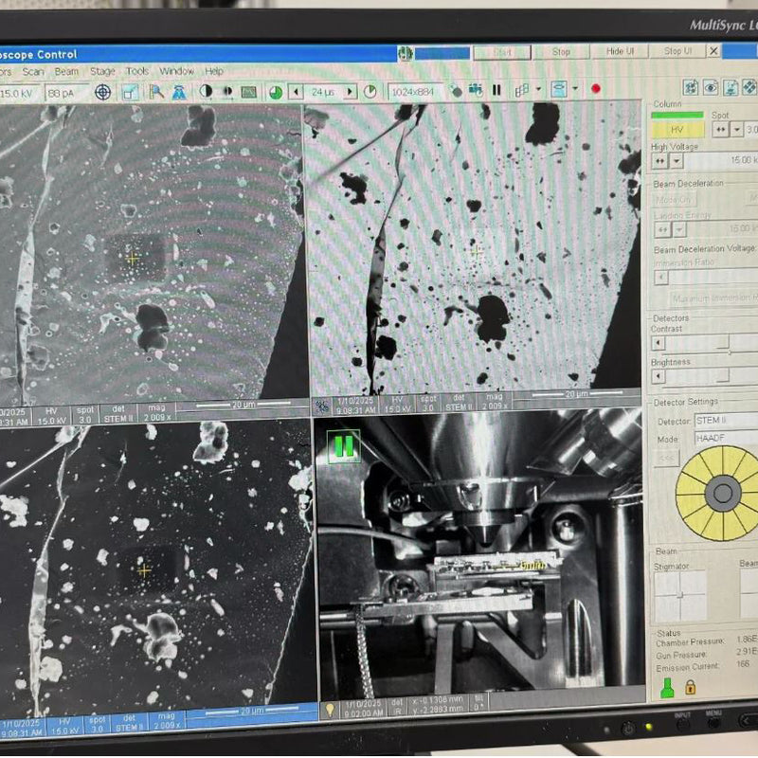758x758 pixels.
Task: Click globe icon next to Start button
Action: [x=406, y=53]
